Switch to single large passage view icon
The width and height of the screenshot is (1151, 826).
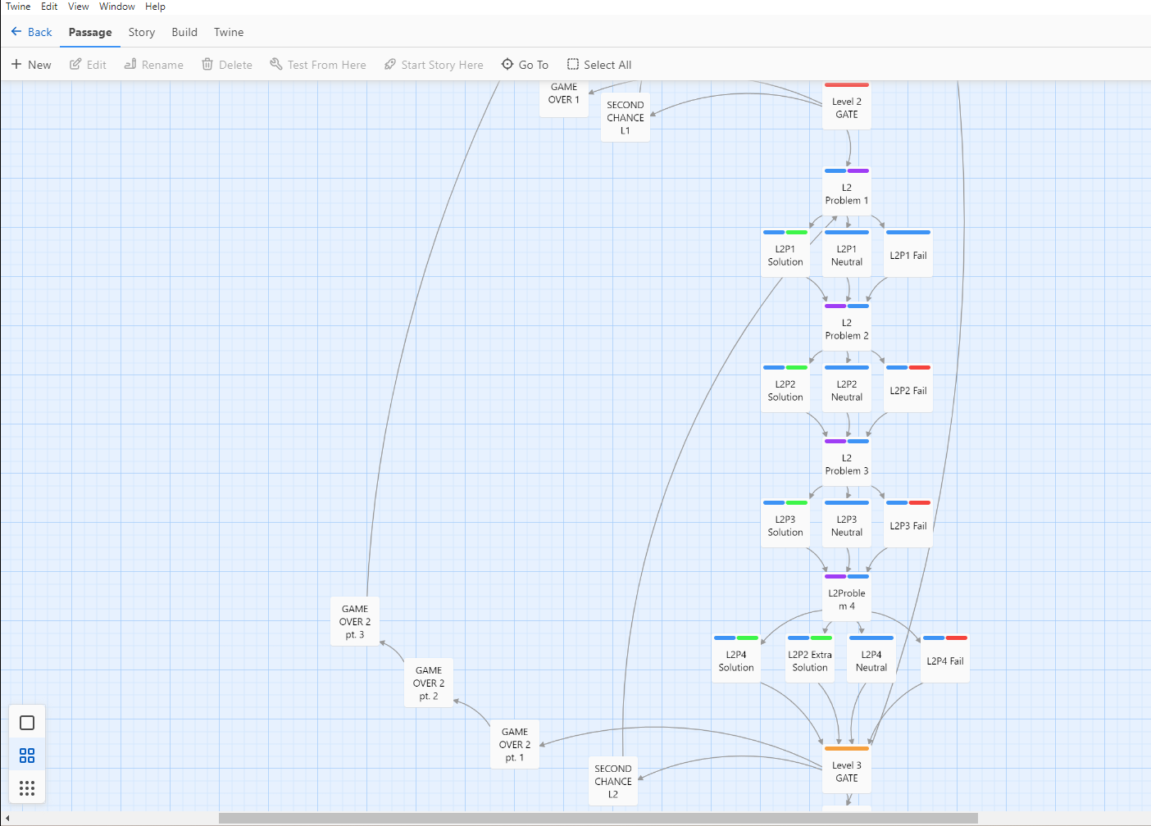pyautogui.click(x=27, y=723)
